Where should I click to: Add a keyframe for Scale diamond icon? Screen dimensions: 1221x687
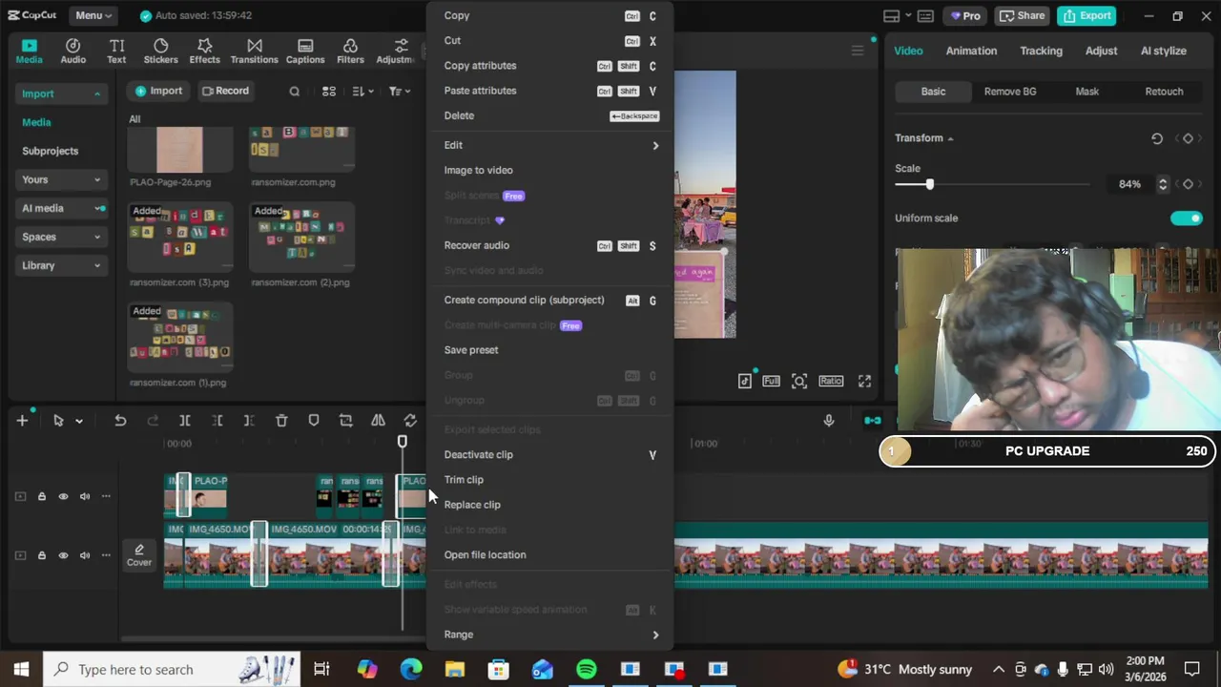click(x=1188, y=184)
